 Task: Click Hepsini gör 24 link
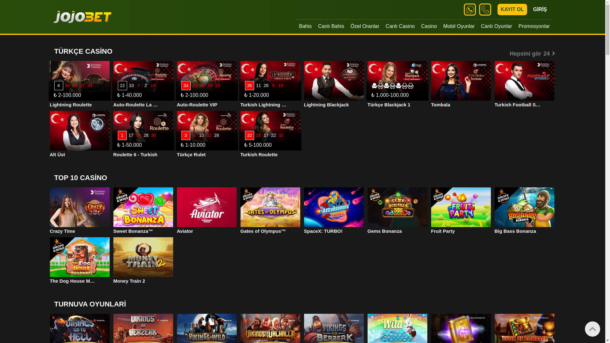click(532, 54)
